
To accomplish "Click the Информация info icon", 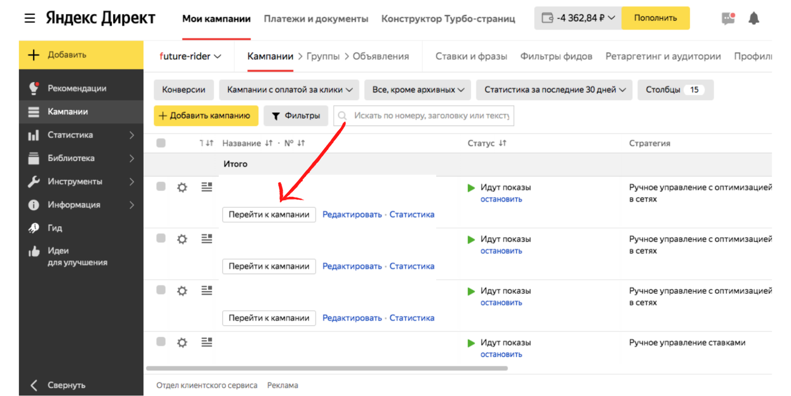I will click(34, 205).
